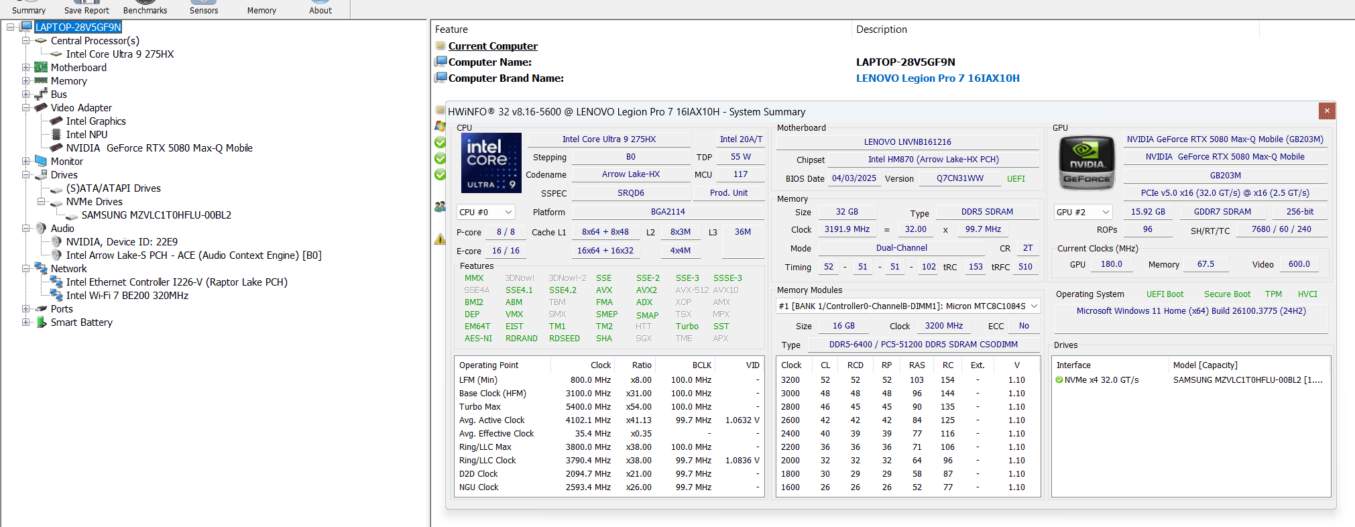Expand the Memory tree node
1355x527 pixels.
tap(25, 80)
